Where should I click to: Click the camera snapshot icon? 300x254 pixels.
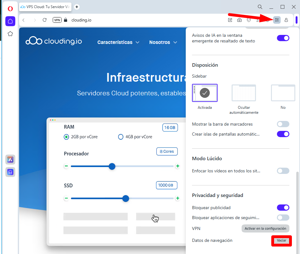(239, 20)
